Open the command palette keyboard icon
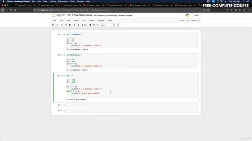Screen dimensions: 252x141 (x=118, y=25)
